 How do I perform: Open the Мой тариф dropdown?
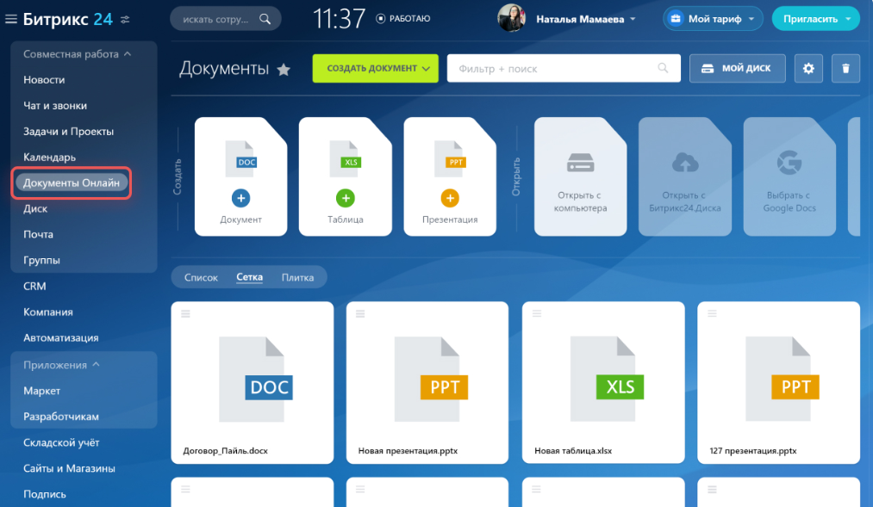click(x=713, y=19)
